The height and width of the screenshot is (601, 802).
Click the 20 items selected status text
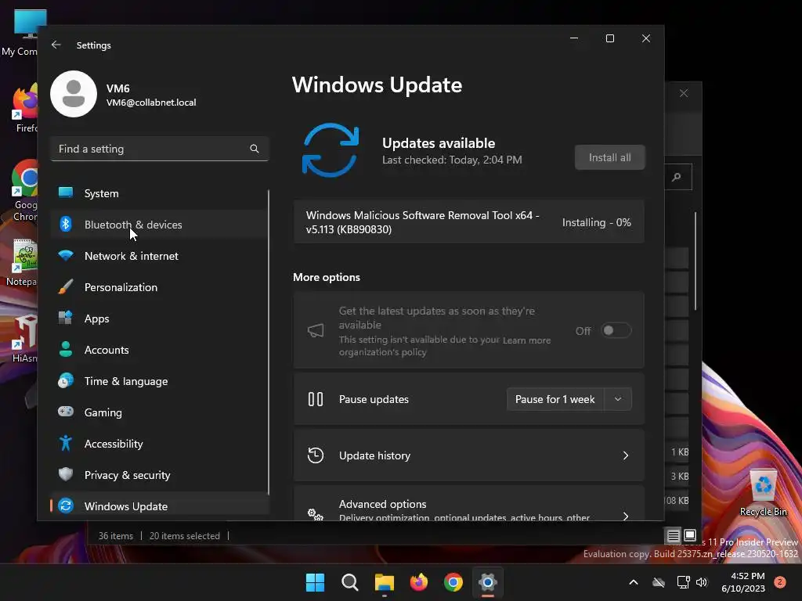tap(185, 535)
